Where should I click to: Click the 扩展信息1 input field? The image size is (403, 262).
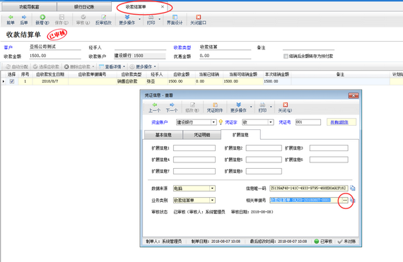tap(194, 148)
